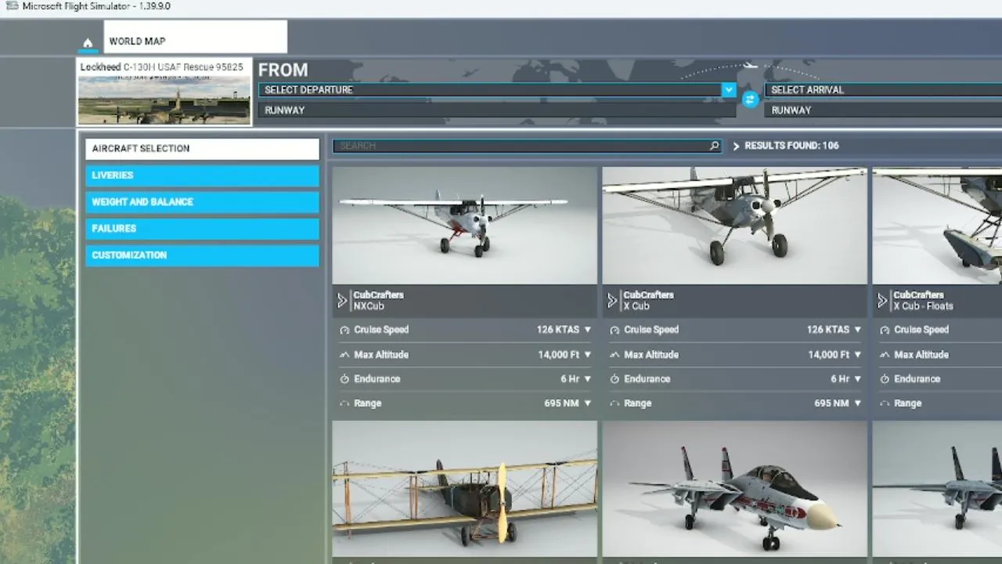Open the World Map tab

tap(196, 37)
